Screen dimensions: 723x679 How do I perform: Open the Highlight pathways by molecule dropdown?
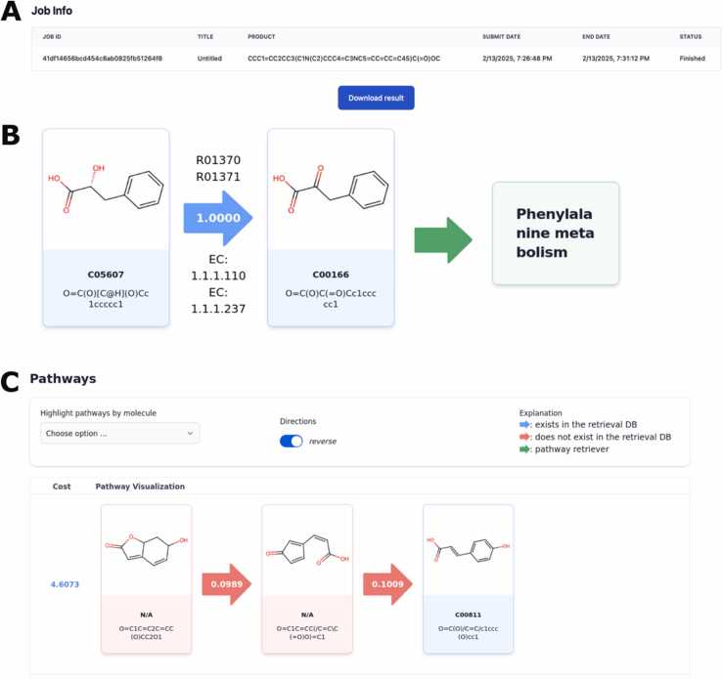tap(120, 433)
